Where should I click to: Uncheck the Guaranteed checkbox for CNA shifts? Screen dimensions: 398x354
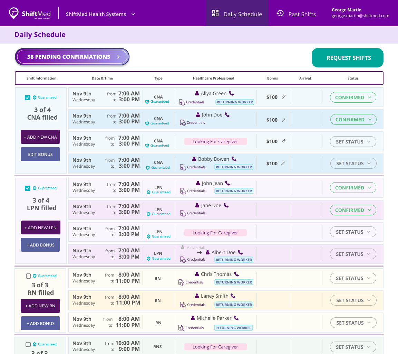(x=27, y=97)
